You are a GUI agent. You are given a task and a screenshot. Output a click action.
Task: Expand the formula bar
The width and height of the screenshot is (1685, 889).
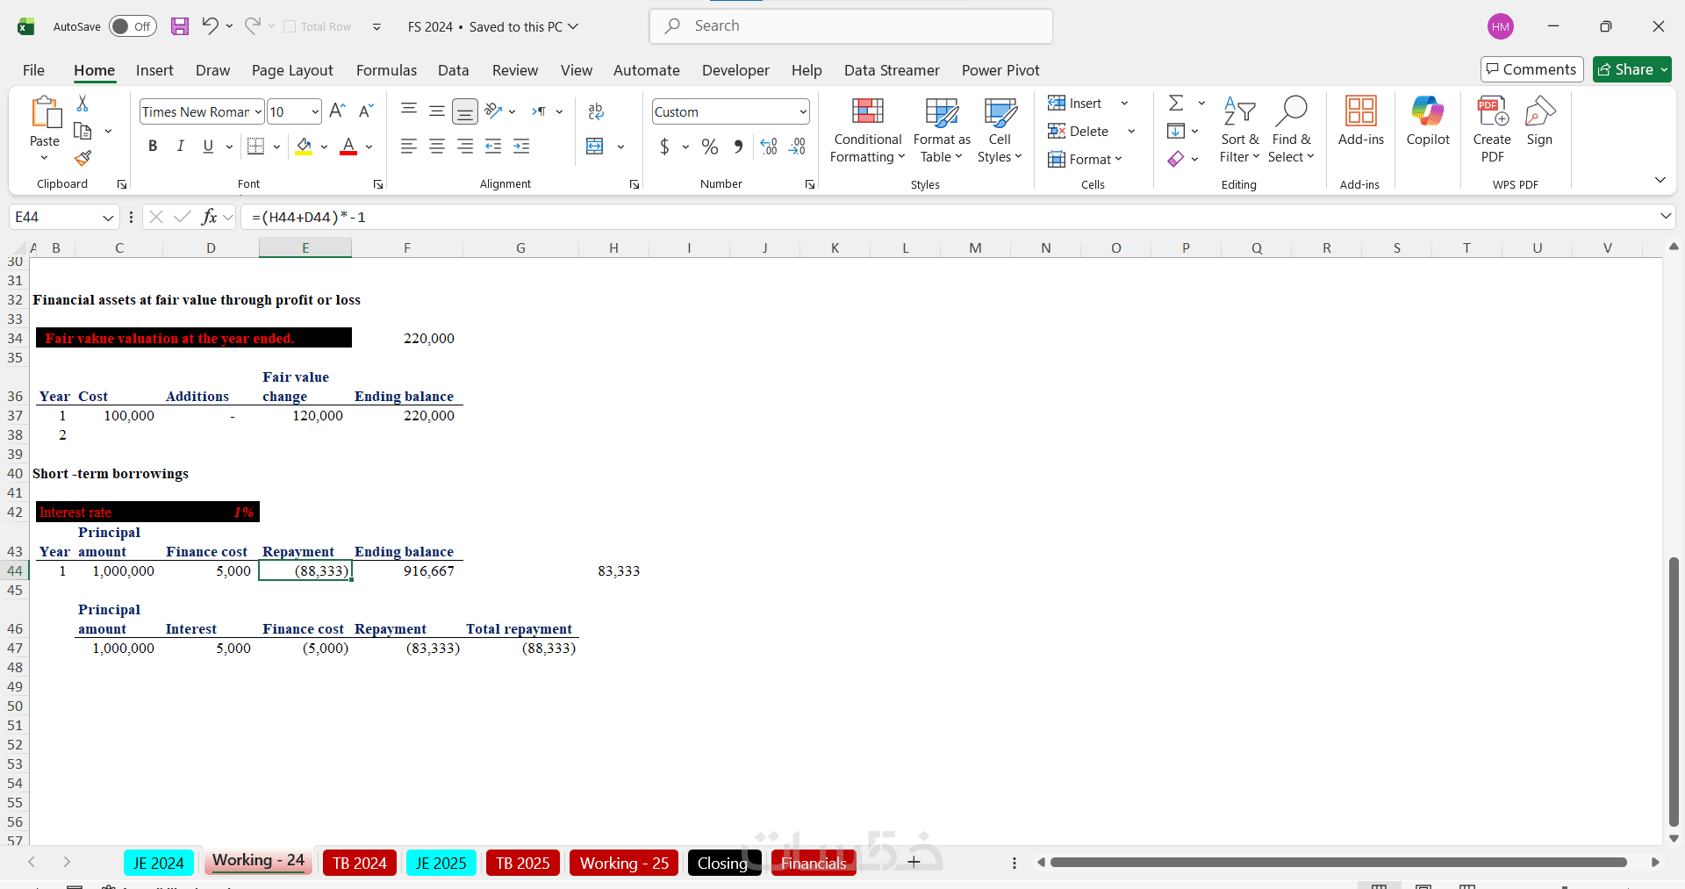pos(1665,216)
